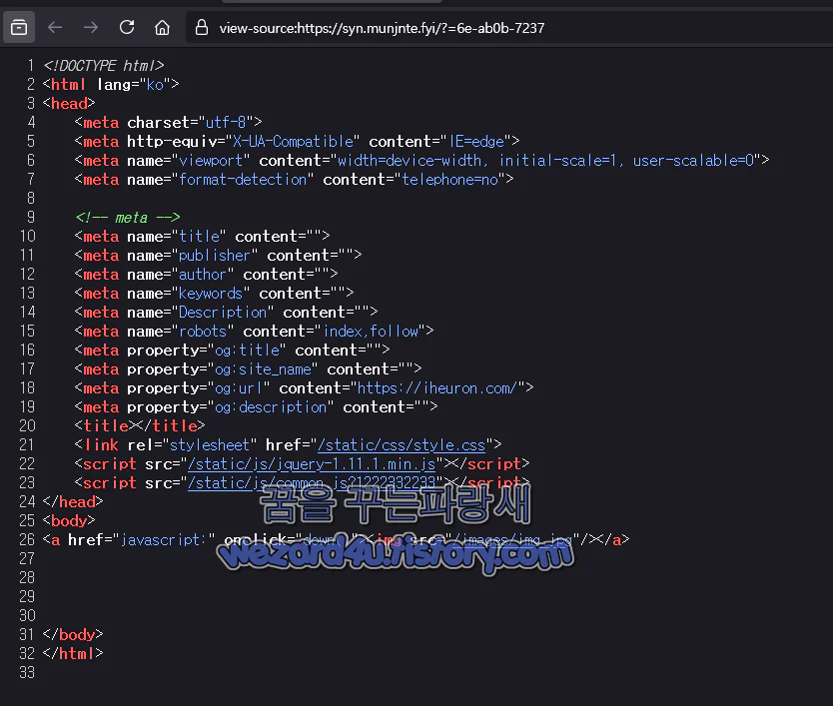This screenshot has height=706, width=833.
Task: Click the "viewport" name value
Action: coord(211,161)
